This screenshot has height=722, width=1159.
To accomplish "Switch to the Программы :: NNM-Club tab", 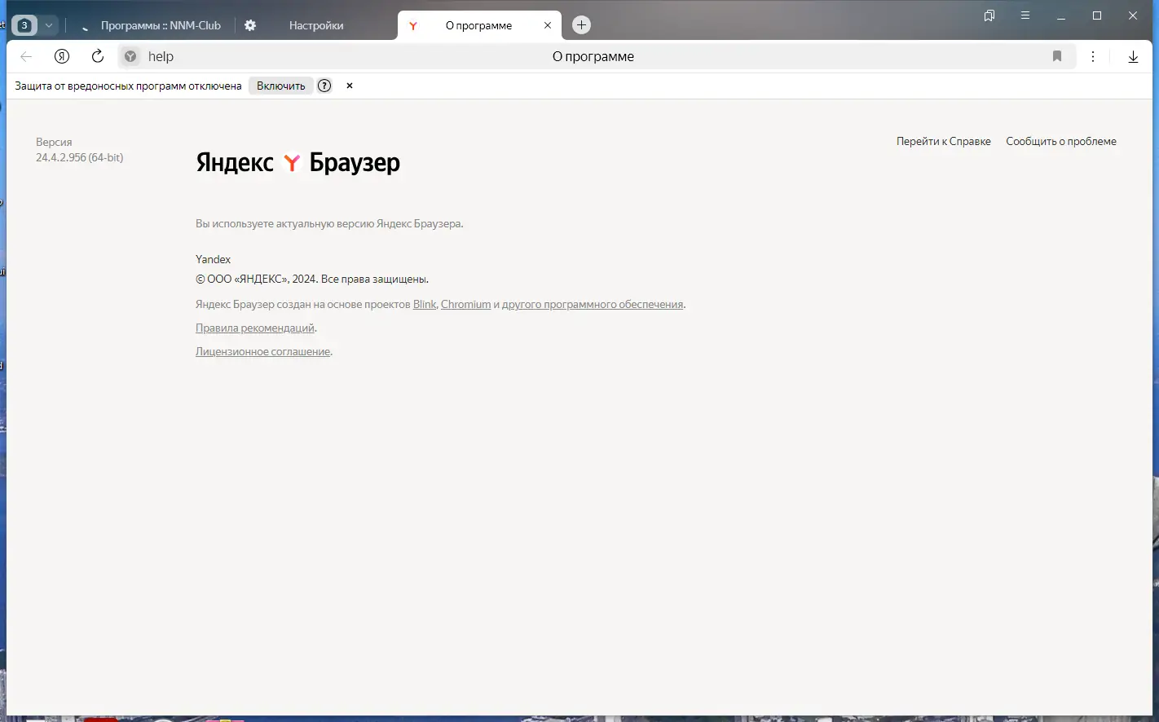I will 160,25.
